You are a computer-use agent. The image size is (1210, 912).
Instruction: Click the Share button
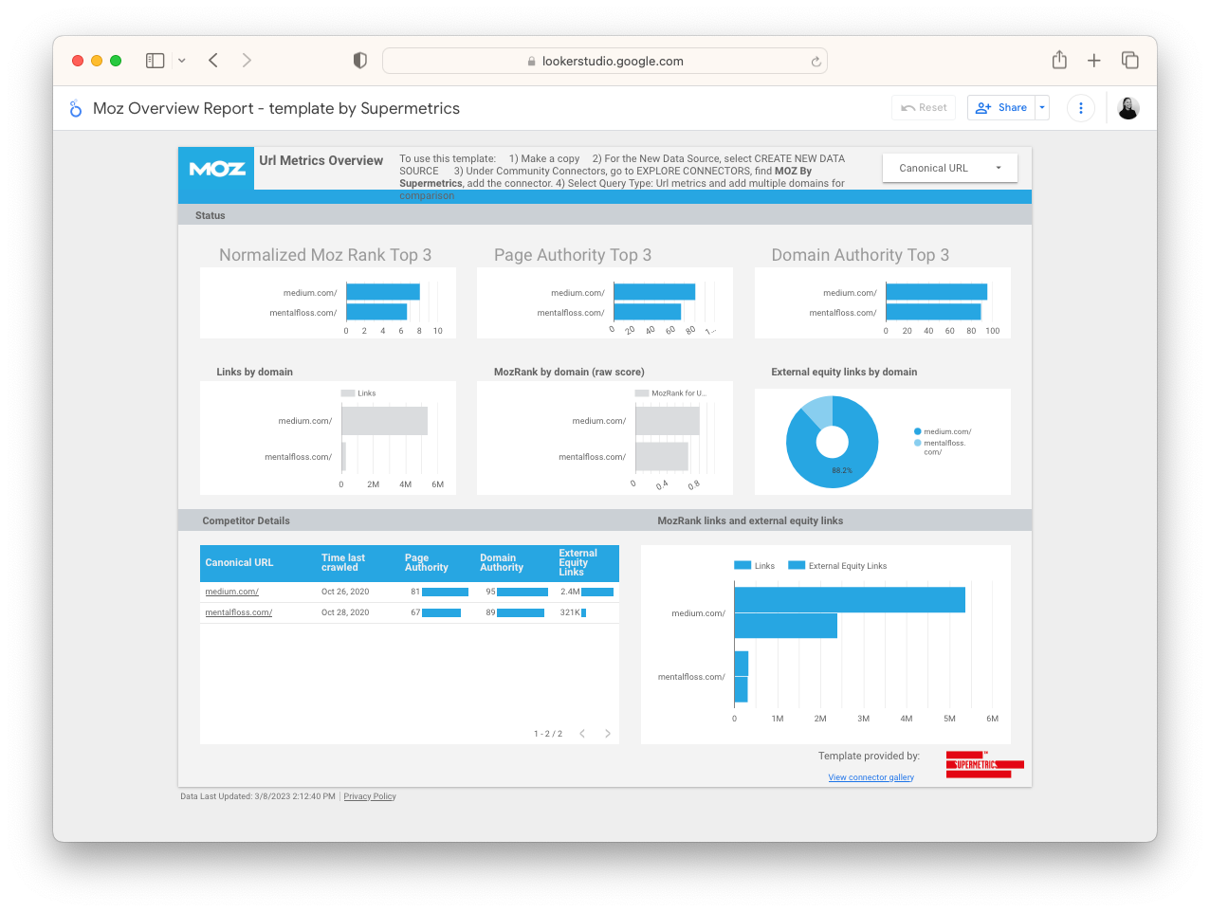coord(1001,108)
